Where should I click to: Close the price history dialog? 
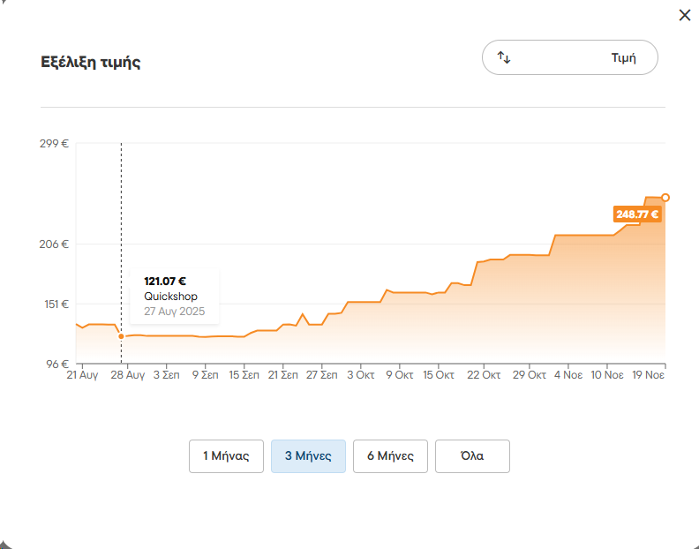click(x=684, y=15)
